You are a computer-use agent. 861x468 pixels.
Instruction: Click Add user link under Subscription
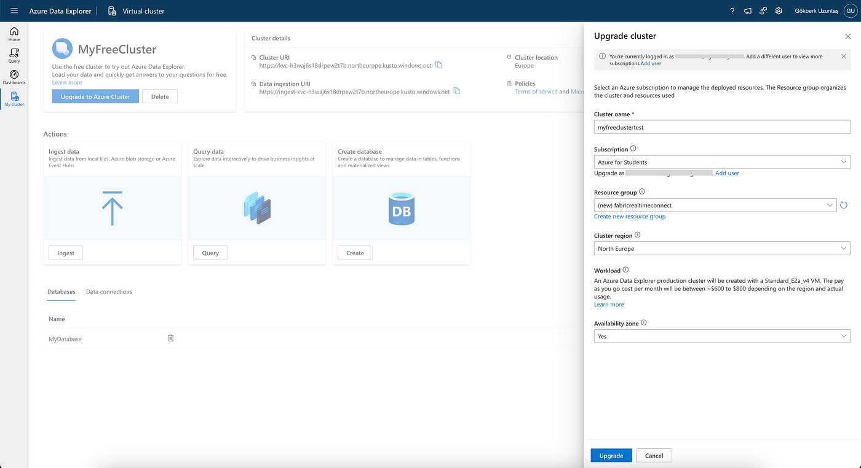[727, 173]
